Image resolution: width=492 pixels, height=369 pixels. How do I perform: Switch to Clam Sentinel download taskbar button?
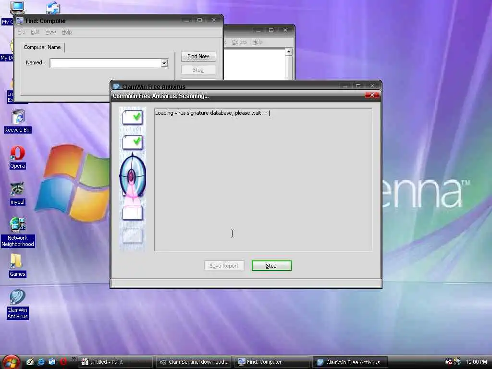click(194, 362)
